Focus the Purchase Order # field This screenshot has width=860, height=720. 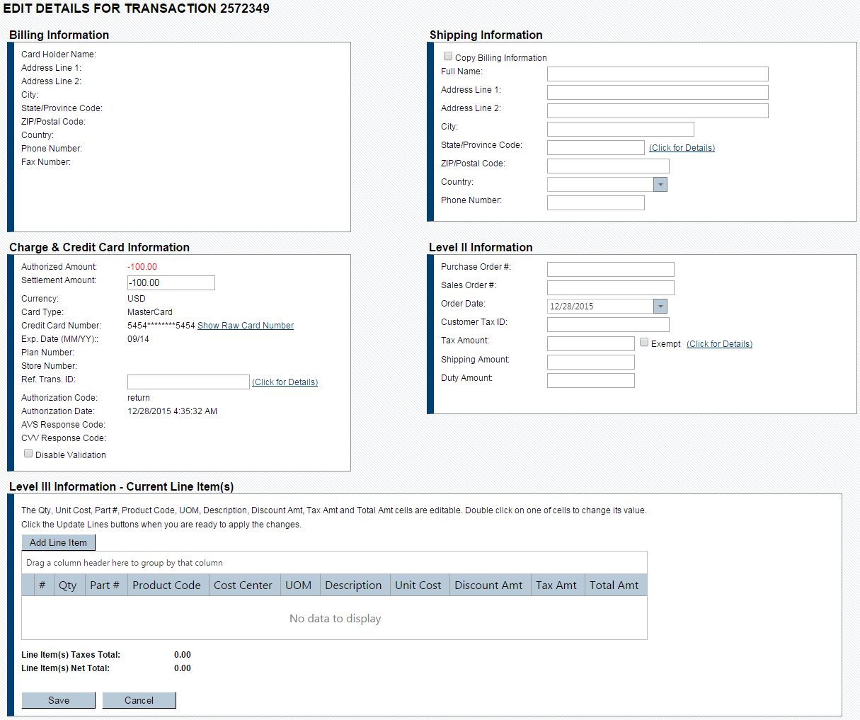click(610, 270)
